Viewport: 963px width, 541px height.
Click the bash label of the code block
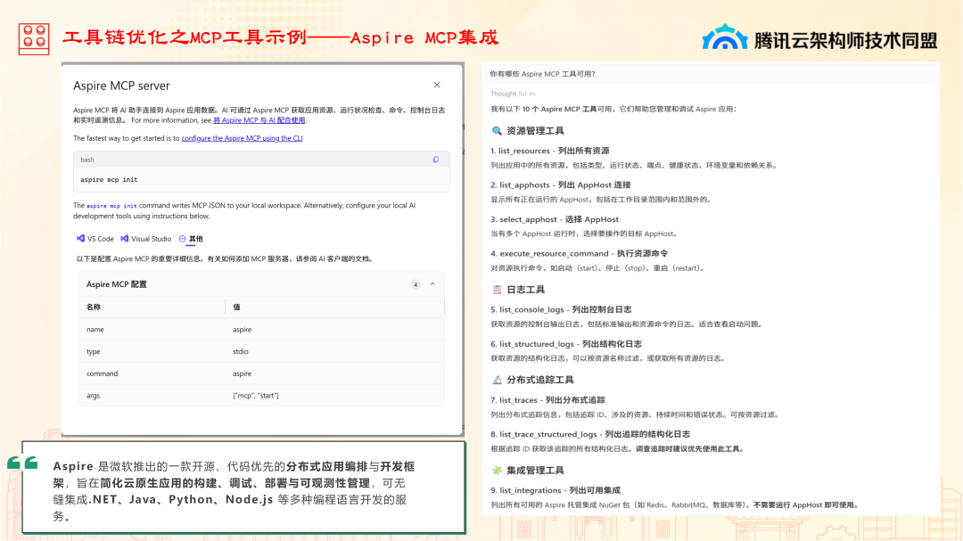coord(87,160)
